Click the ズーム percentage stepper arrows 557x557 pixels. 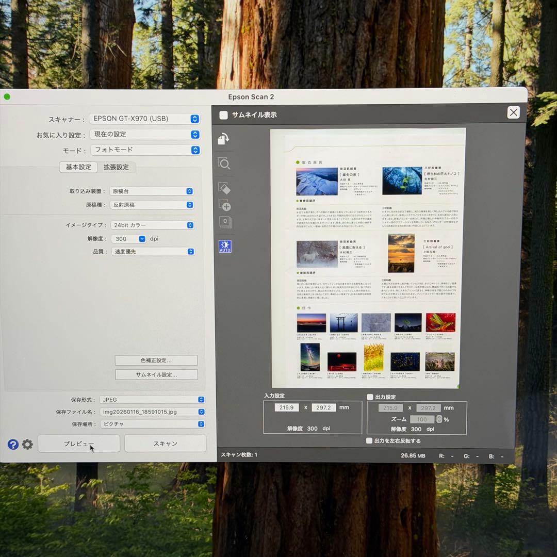[439, 419]
